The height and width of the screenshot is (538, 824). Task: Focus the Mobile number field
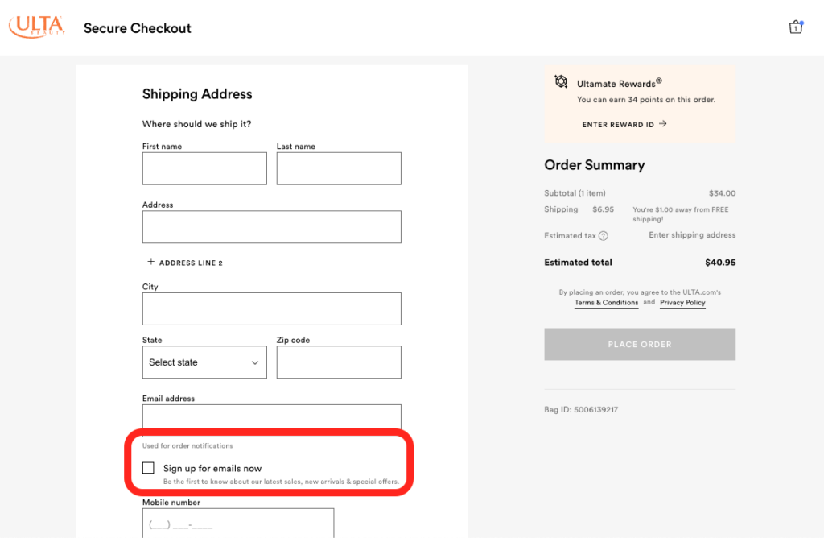(x=238, y=524)
